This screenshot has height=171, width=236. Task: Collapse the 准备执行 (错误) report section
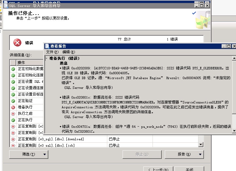click(x=46, y=58)
